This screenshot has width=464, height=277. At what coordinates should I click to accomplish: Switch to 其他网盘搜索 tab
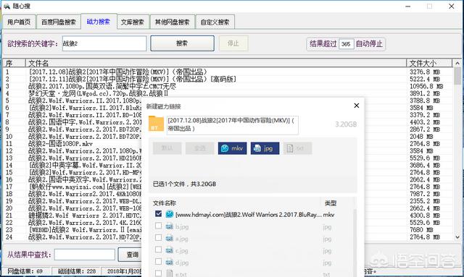173,22
